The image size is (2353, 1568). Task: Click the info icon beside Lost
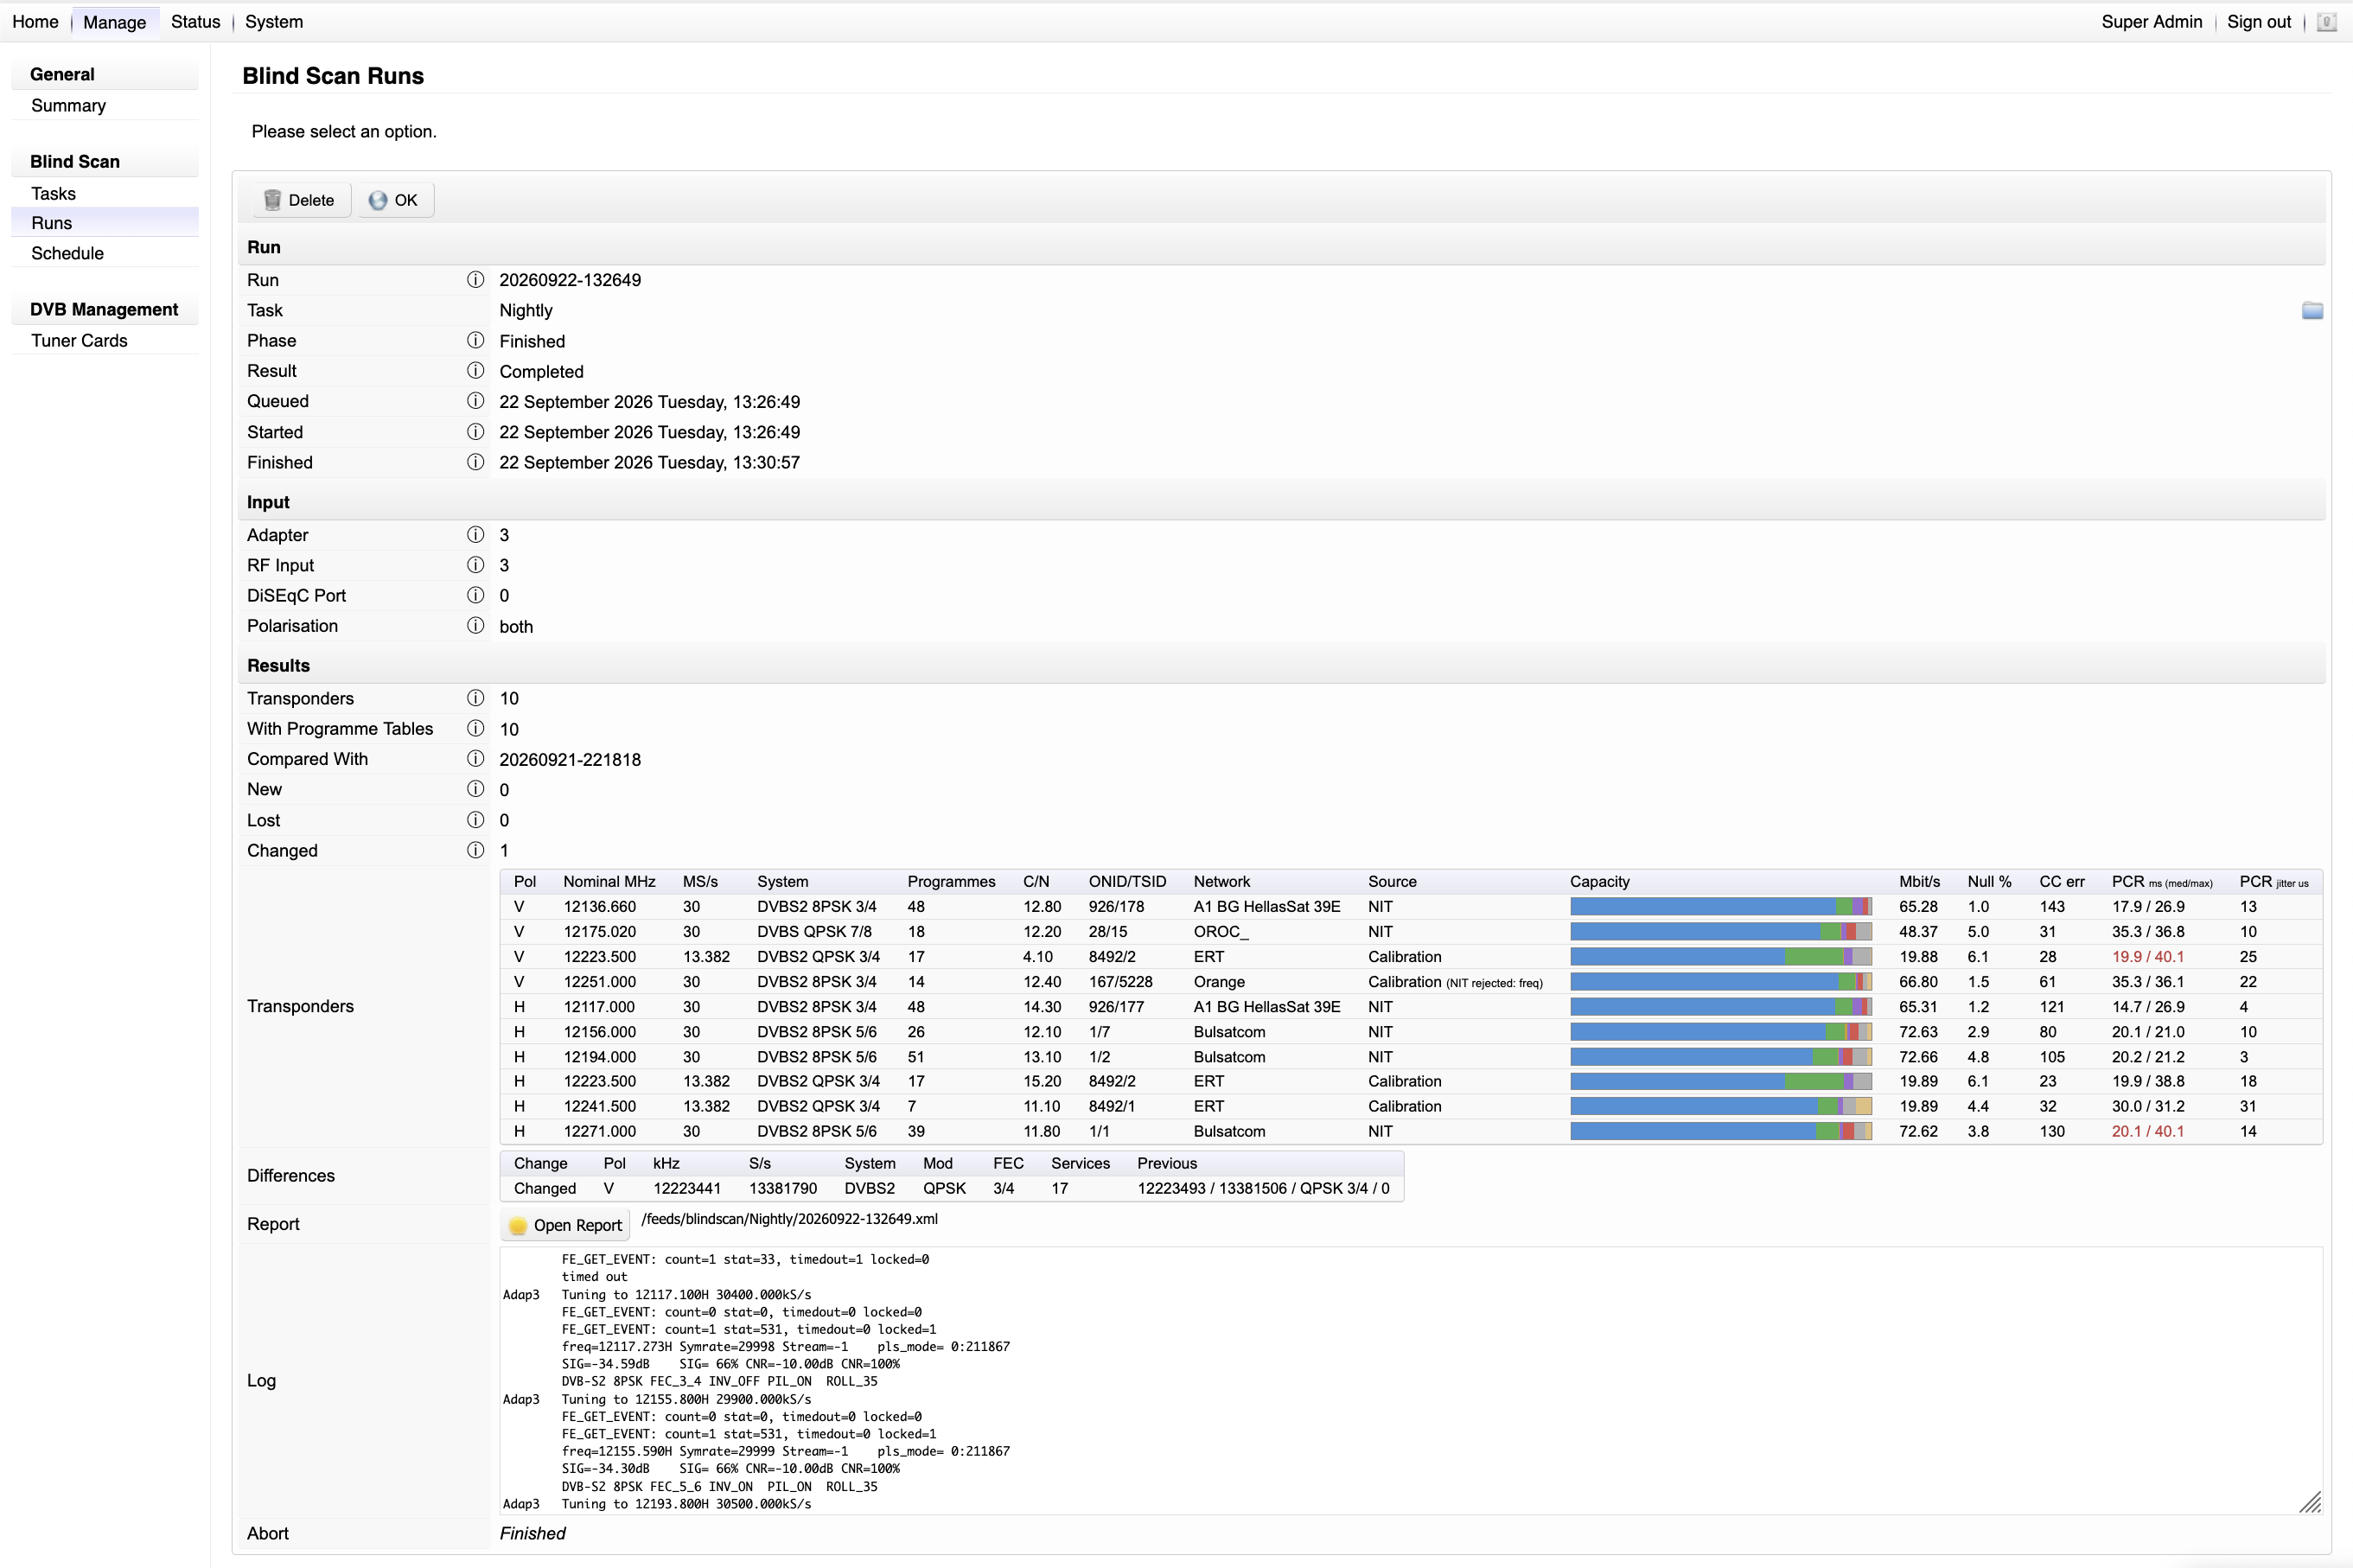[x=475, y=820]
